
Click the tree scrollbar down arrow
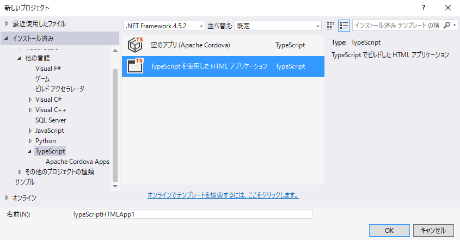click(x=115, y=186)
